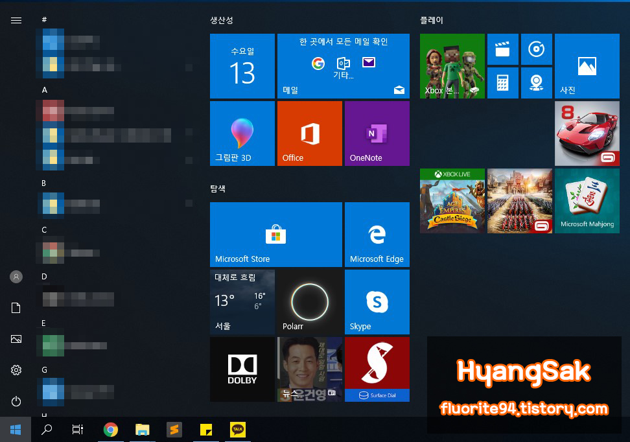Launch the red Surface Dial app tile

click(377, 369)
